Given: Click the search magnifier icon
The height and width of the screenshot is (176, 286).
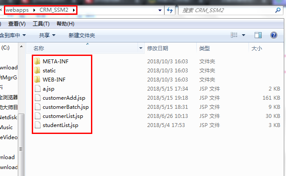Looking at the screenshot, I should [x=278, y=10].
